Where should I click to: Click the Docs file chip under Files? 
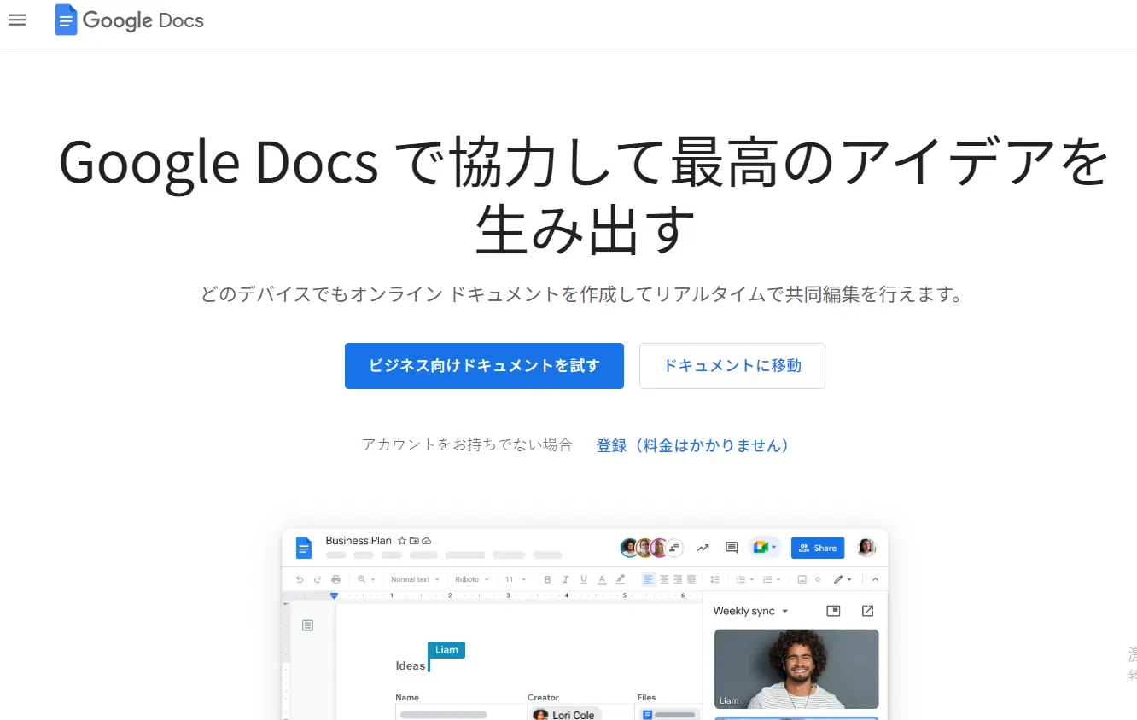tap(668, 714)
